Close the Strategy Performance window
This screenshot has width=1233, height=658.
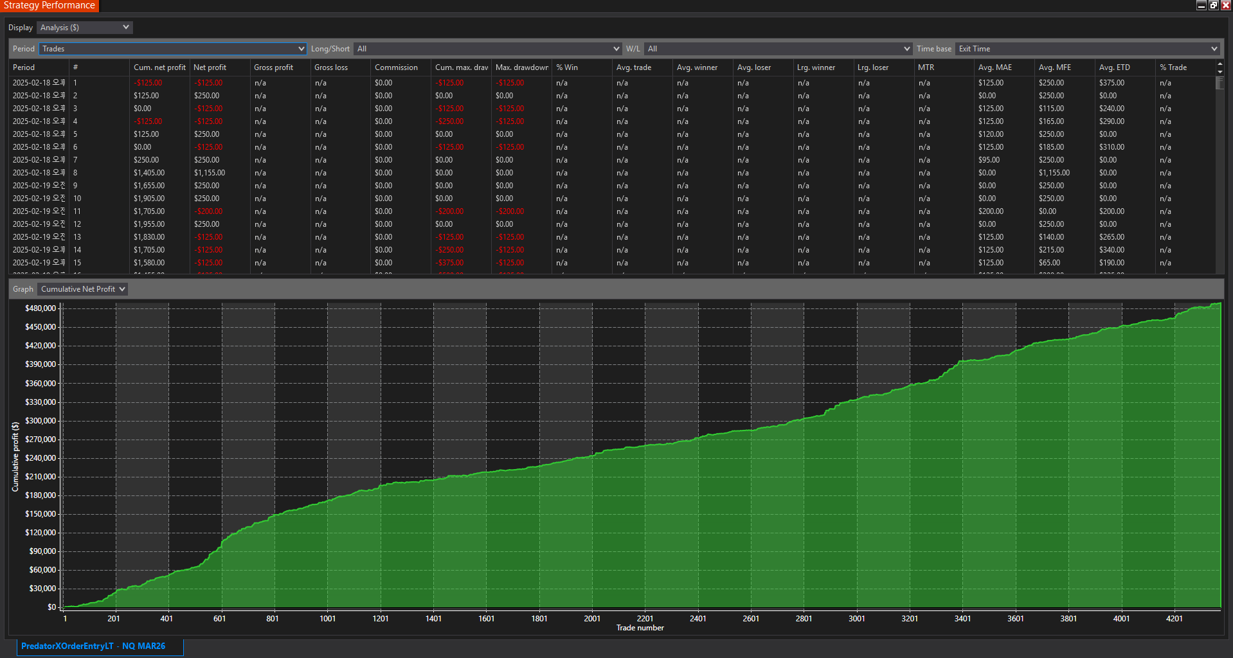(1225, 5)
